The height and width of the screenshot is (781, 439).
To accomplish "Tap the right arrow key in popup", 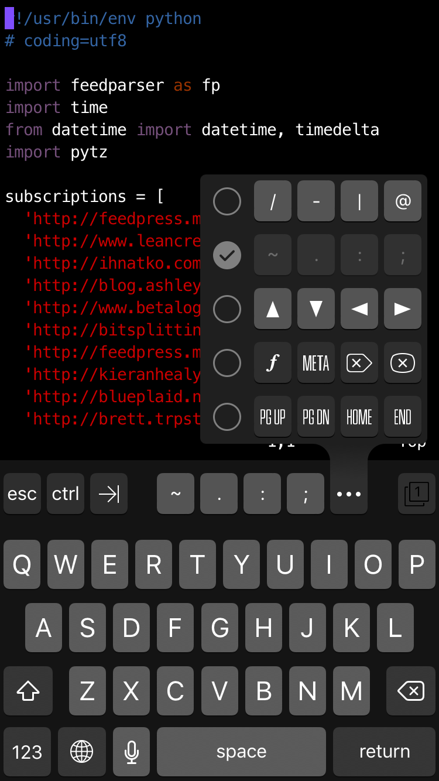I will point(403,309).
